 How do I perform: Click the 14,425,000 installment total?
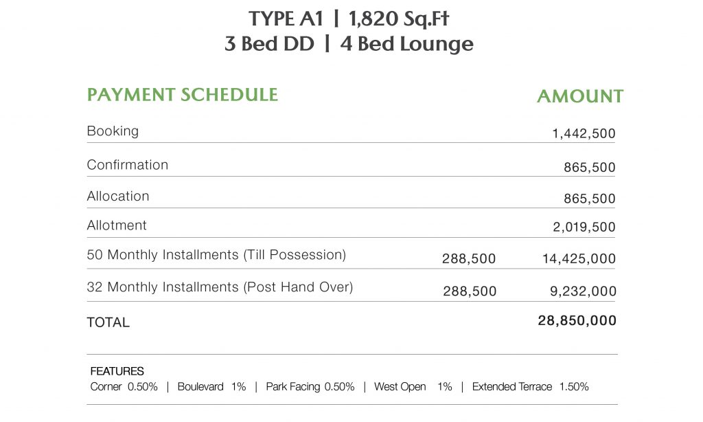579,259
